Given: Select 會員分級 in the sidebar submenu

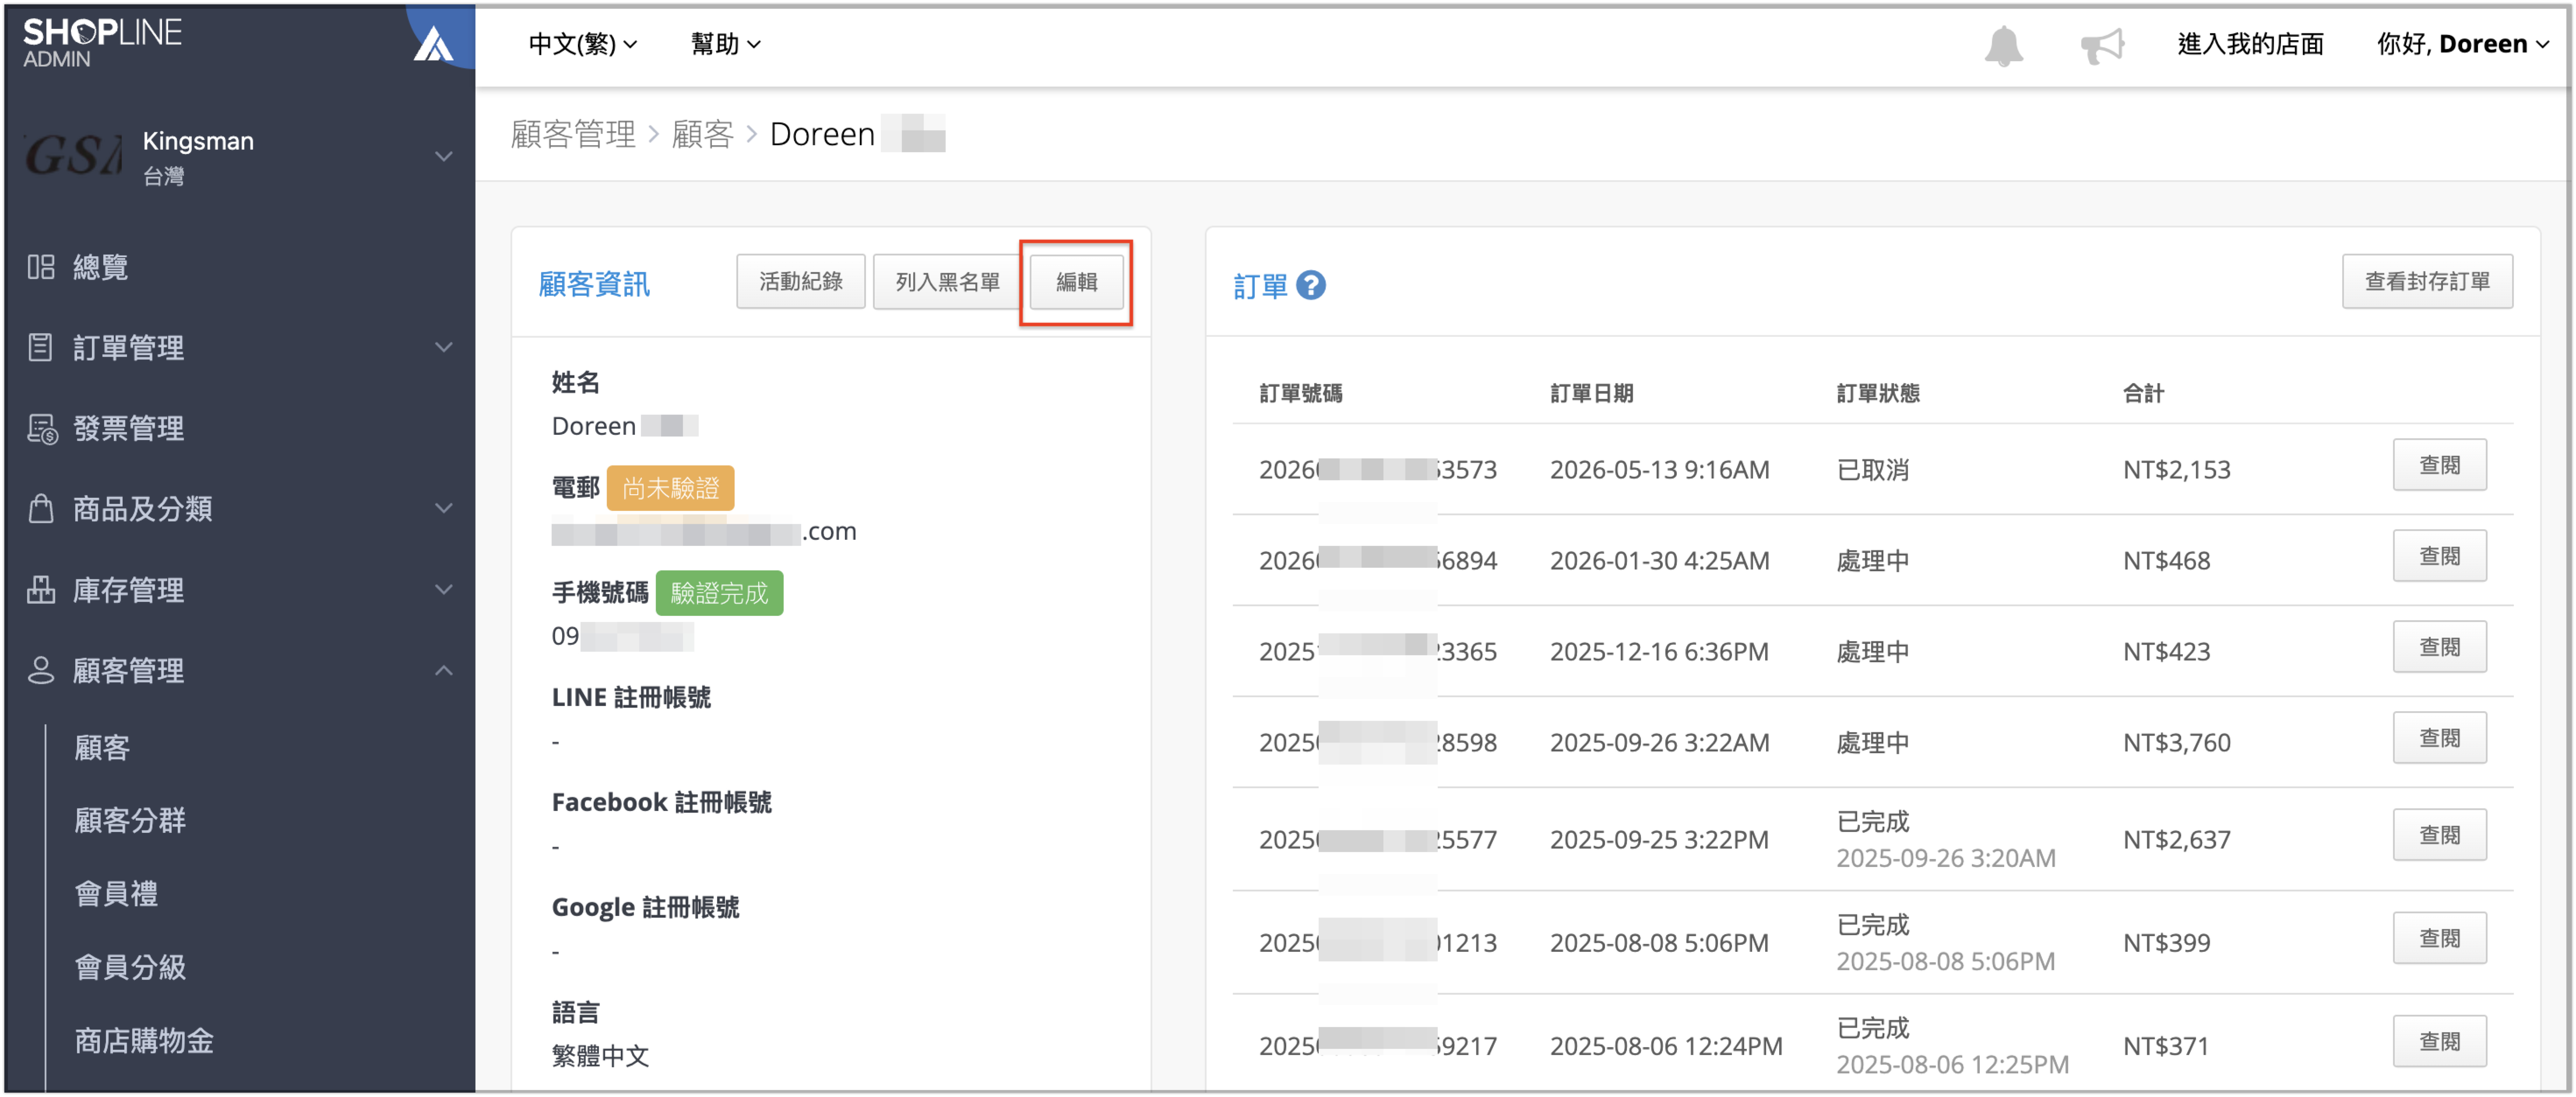Looking at the screenshot, I should tap(130, 966).
